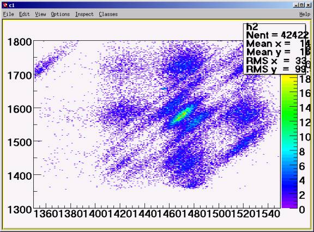The width and height of the screenshot is (314, 232).
Task: Click the blue region of color palette
Action: point(289,178)
